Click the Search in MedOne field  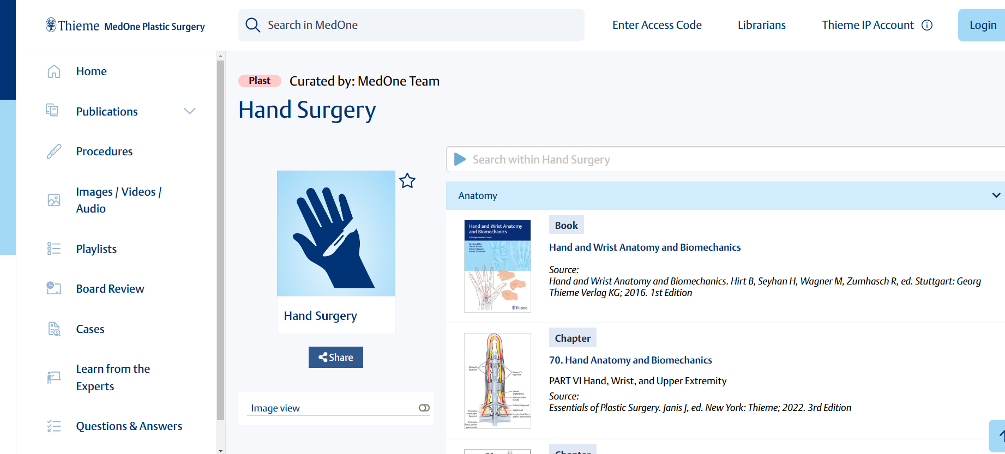411,25
